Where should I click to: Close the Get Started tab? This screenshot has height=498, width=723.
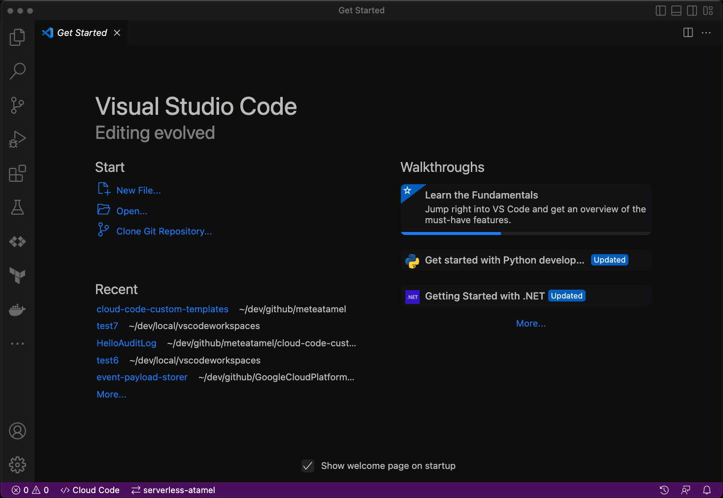117,33
